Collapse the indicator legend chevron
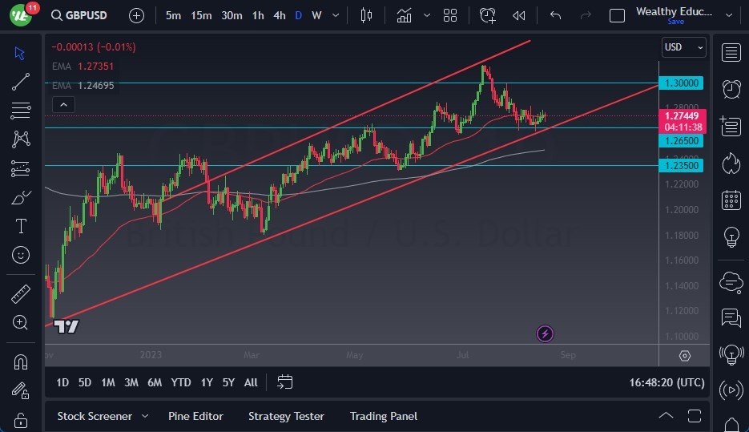The width and height of the screenshot is (749, 432). click(x=62, y=104)
